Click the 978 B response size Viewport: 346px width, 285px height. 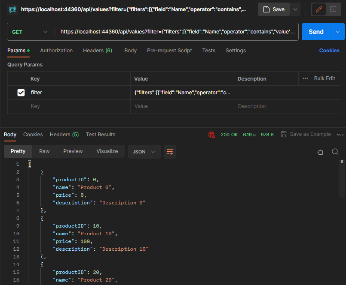(x=267, y=135)
